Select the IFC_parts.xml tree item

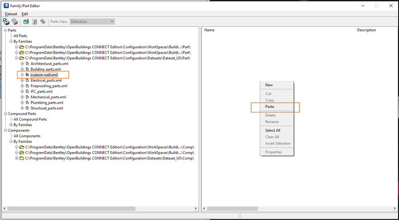pyautogui.click(x=41, y=91)
